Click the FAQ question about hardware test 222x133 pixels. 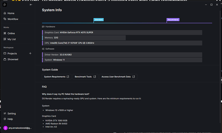tap(66, 94)
